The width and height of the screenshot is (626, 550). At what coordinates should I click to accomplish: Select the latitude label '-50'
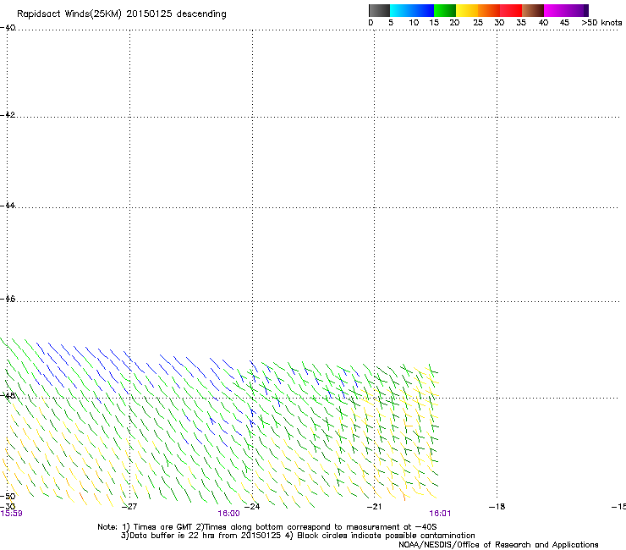[x=8, y=497]
